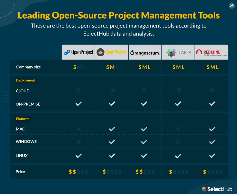Click OpenProject Cloud cross mark
The width and height of the screenshot is (237, 194).
coord(78,90)
